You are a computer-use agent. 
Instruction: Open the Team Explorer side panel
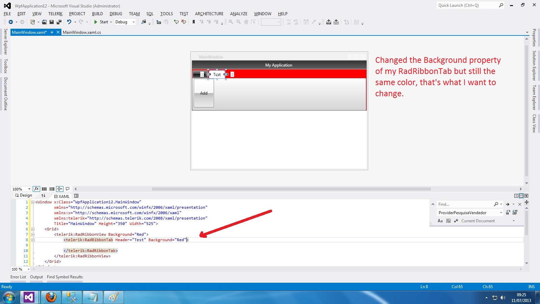tap(534, 98)
